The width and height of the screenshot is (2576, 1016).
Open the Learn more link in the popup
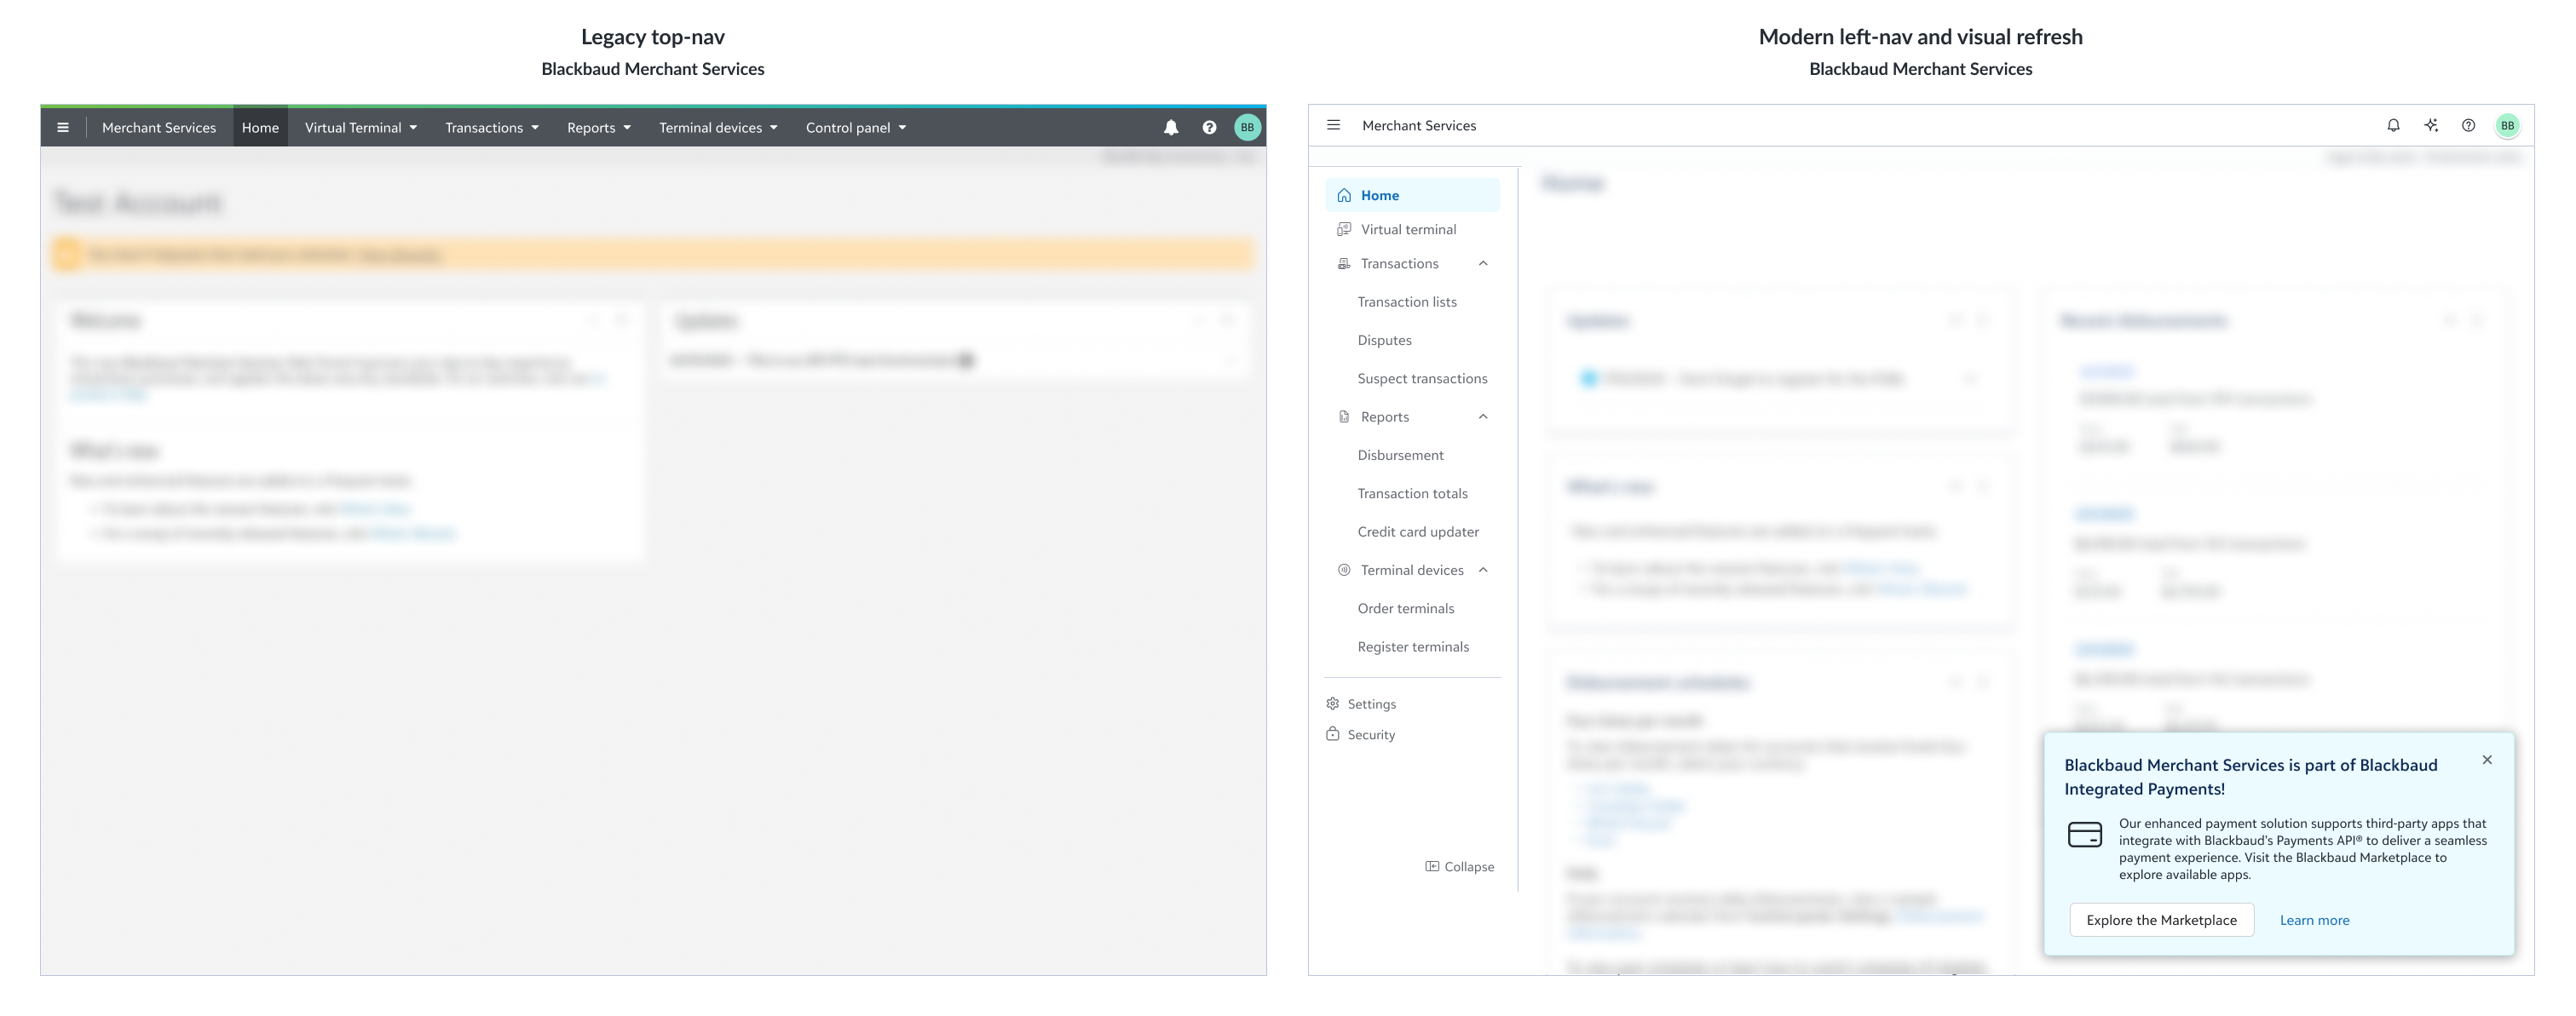coord(2314,919)
